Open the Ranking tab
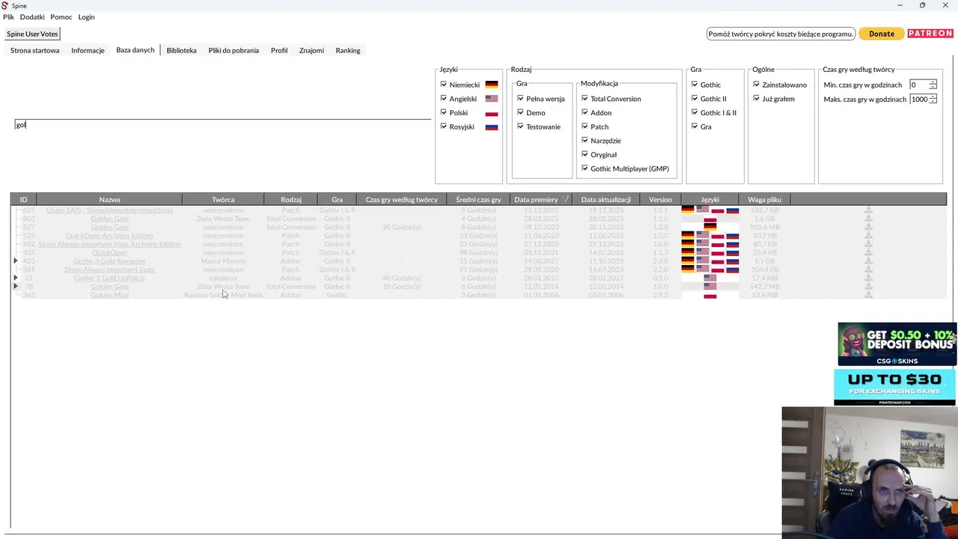Image resolution: width=958 pixels, height=539 pixels. click(348, 50)
